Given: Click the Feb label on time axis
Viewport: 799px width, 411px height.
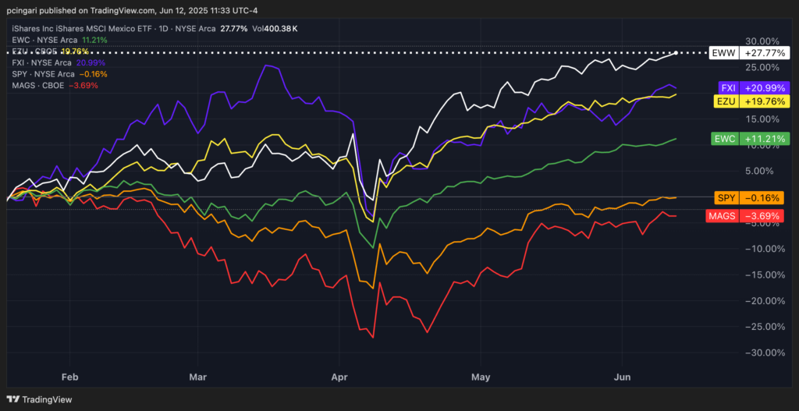Looking at the screenshot, I should 69,377.
